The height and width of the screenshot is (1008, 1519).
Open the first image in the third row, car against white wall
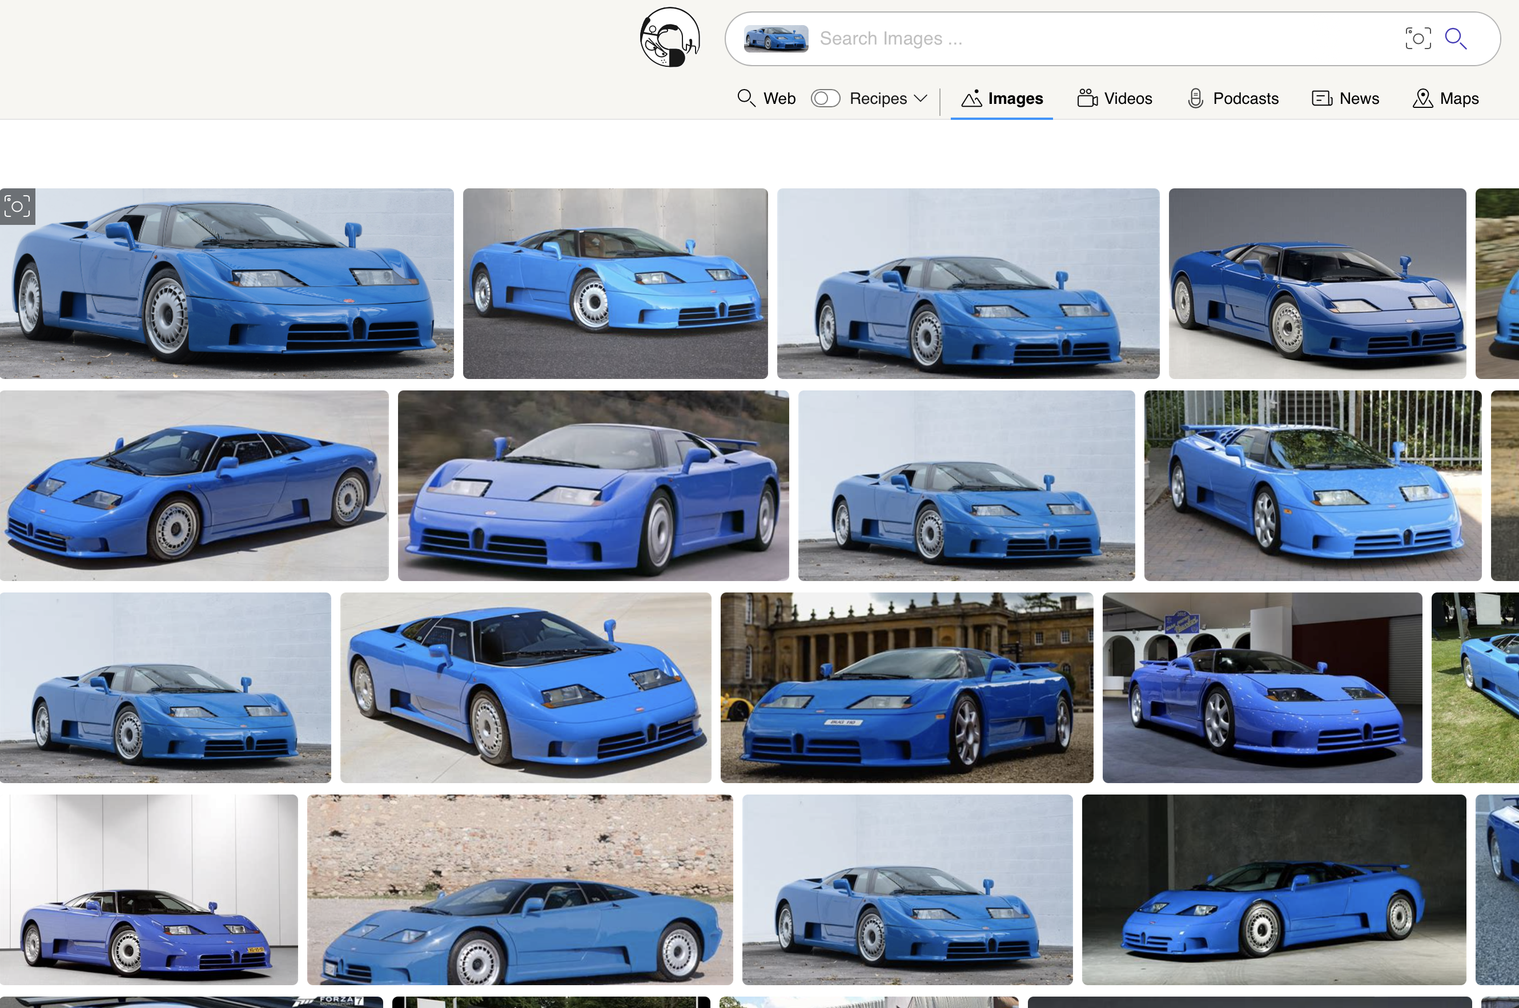pyautogui.click(x=165, y=687)
